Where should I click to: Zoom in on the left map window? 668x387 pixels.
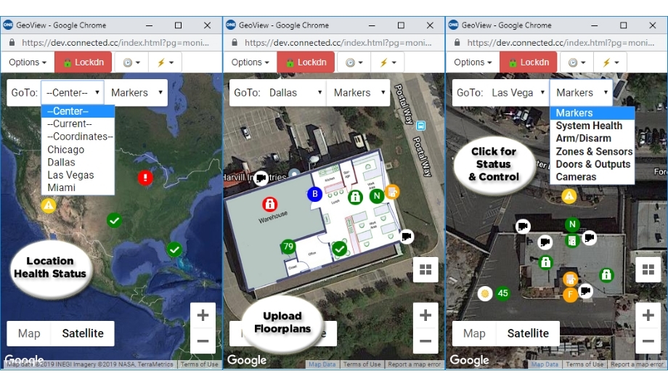pyautogui.click(x=203, y=315)
